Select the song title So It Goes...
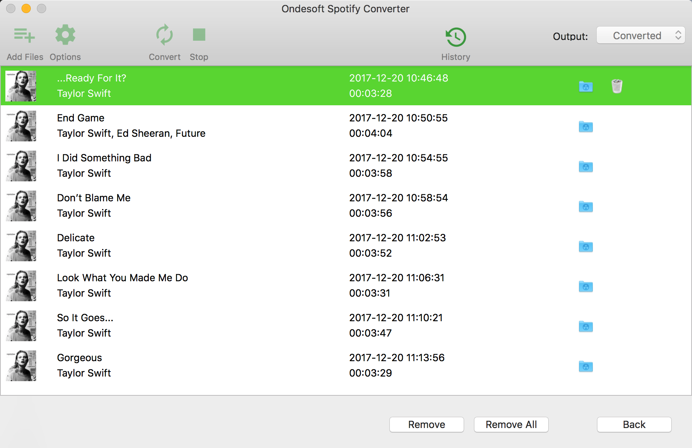Image resolution: width=692 pixels, height=448 pixels. tap(85, 318)
